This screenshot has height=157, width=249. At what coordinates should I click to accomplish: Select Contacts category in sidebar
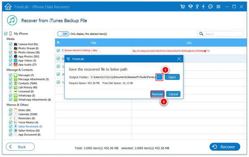pyautogui.click(x=27, y=83)
